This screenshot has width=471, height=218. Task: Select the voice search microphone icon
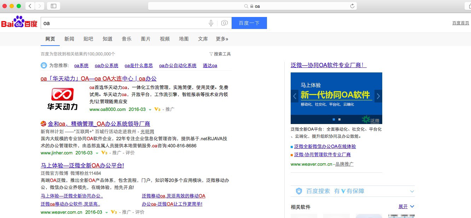point(211,23)
